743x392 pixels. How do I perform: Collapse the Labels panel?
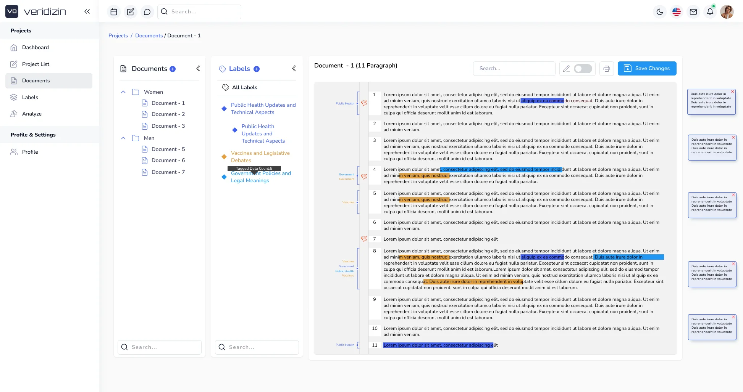point(294,69)
